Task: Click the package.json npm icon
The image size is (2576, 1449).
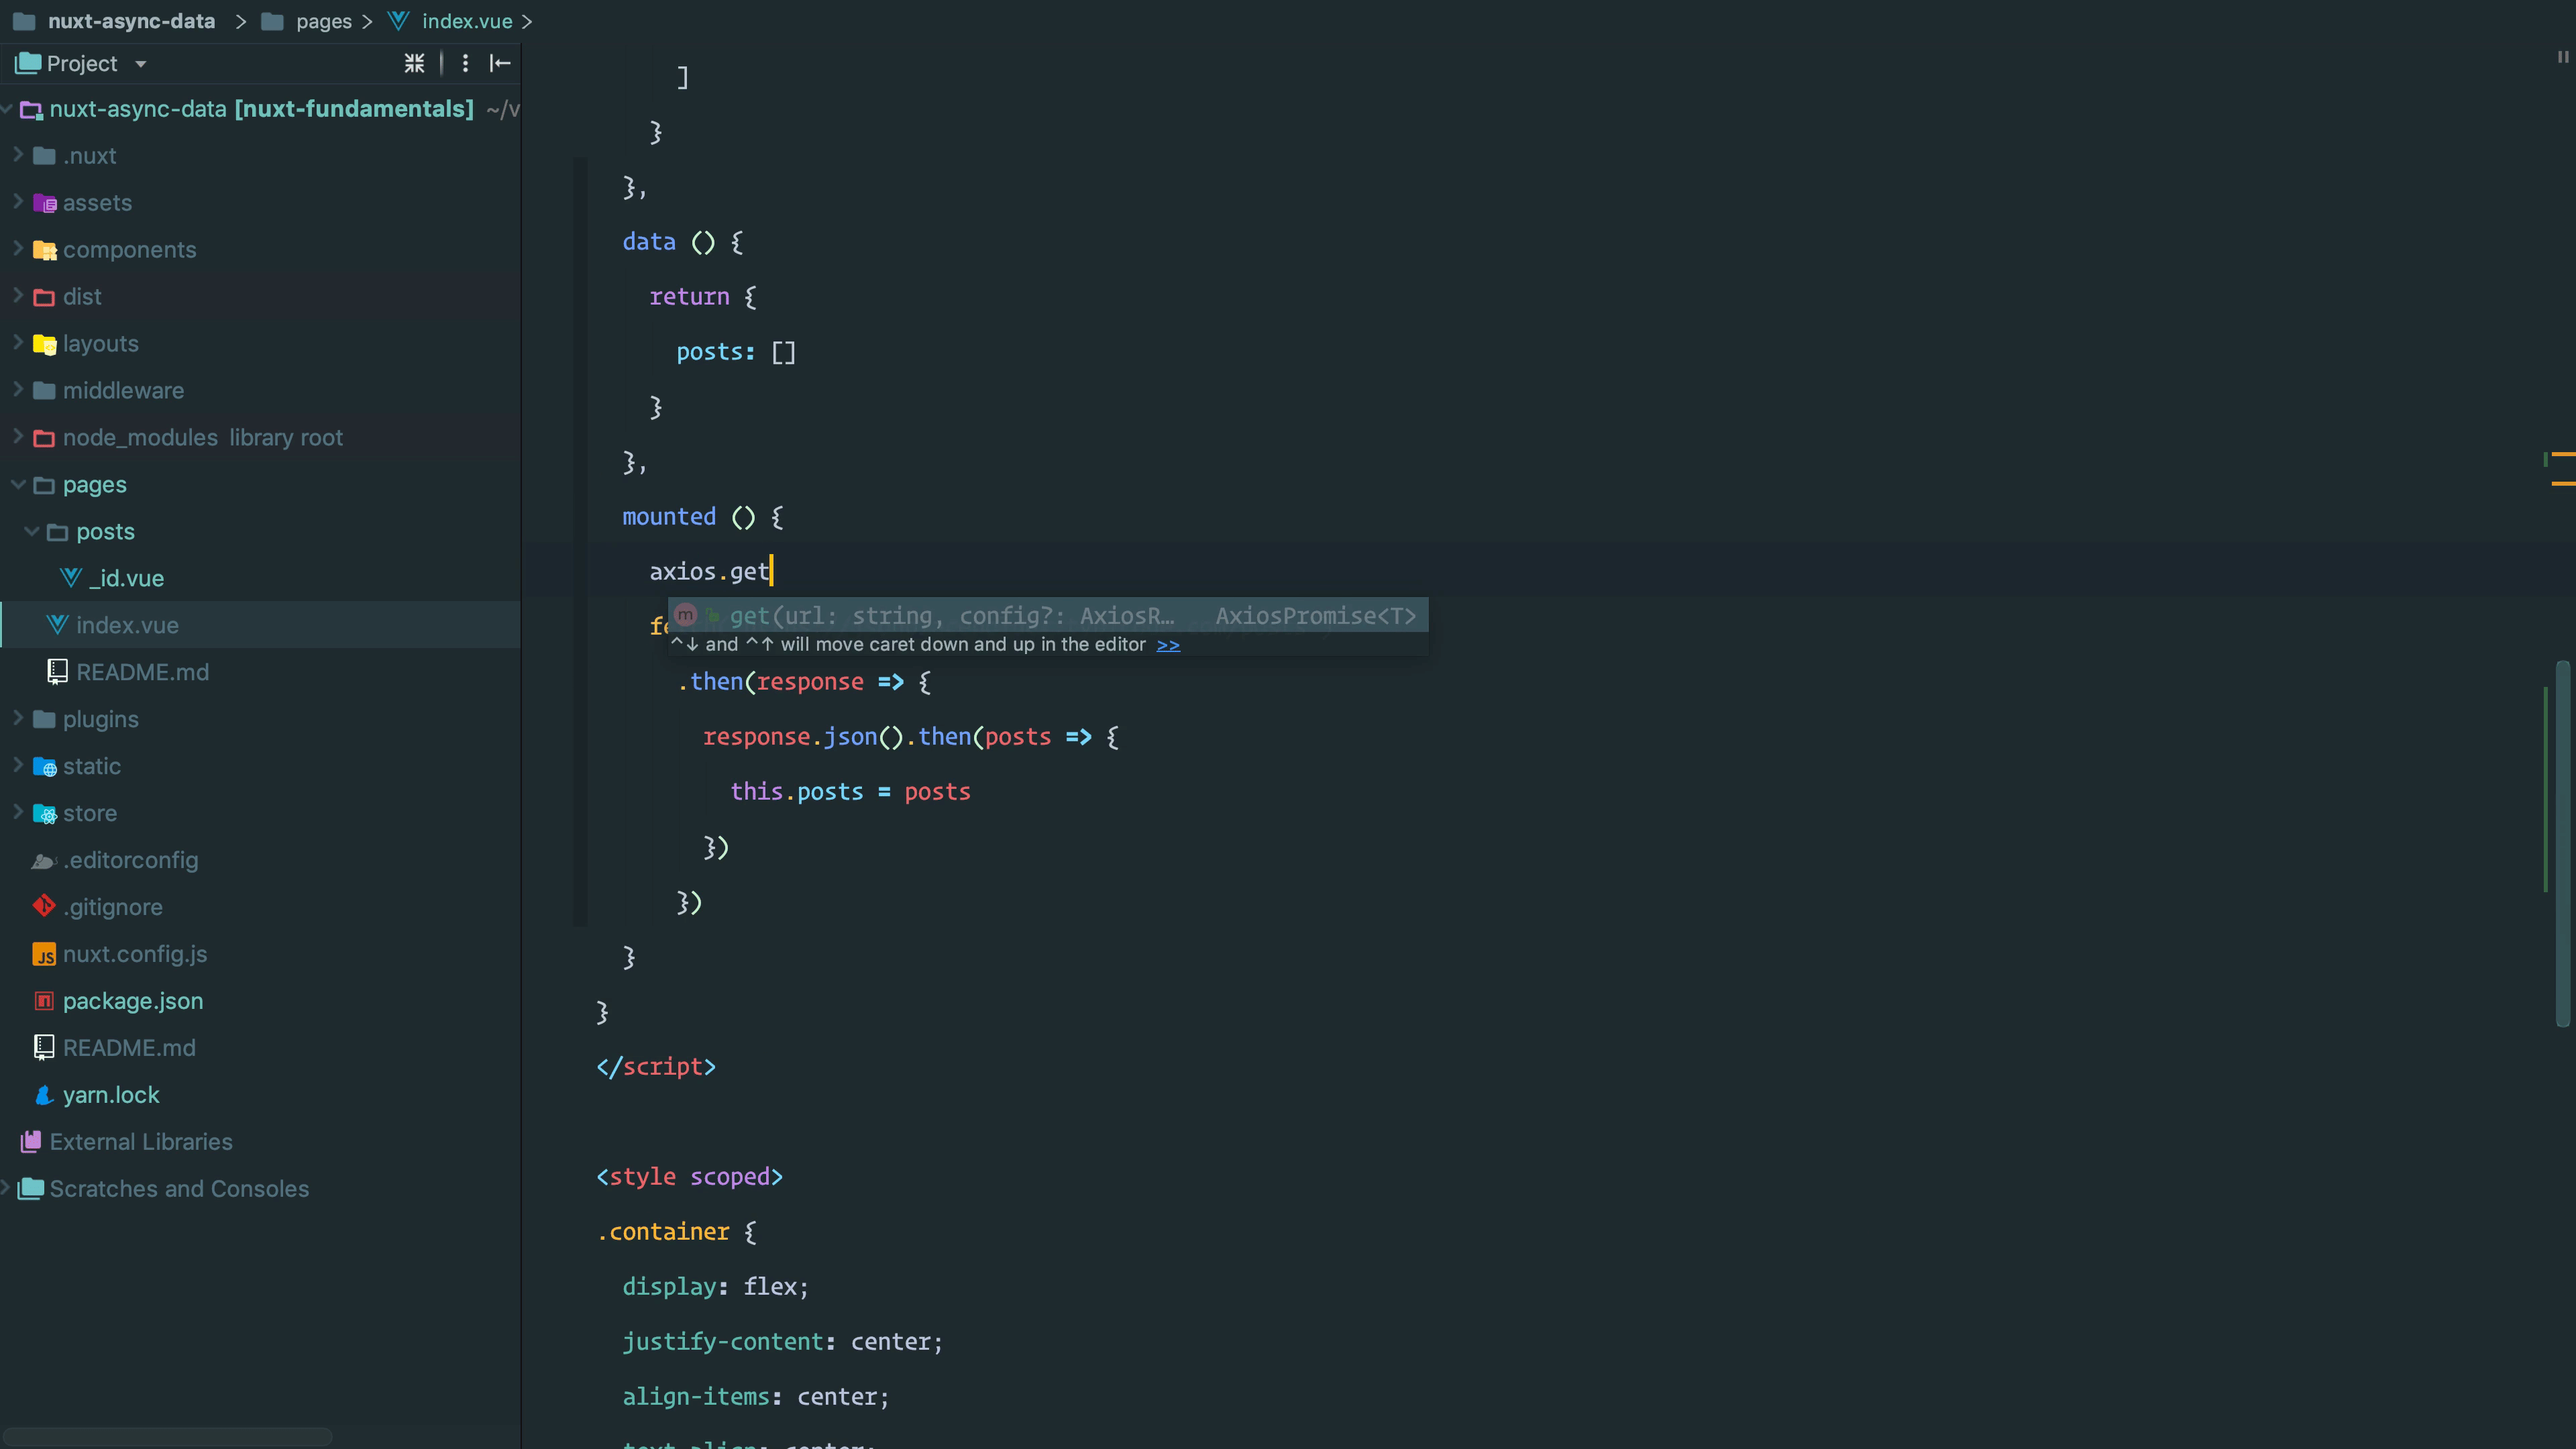Action: 44,1001
